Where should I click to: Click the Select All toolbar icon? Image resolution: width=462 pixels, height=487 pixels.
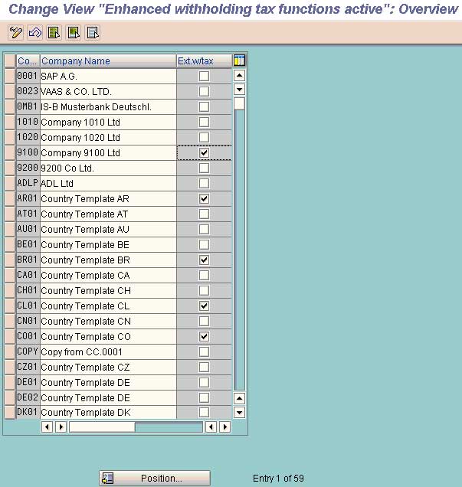pos(54,33)
